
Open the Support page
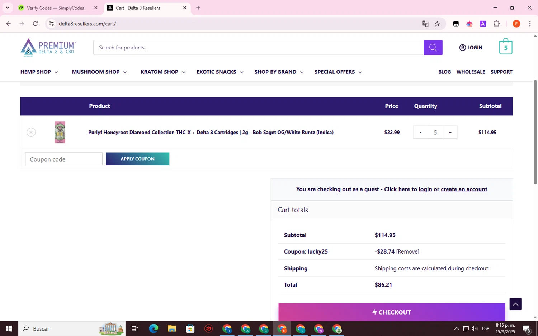coord(501,72)
